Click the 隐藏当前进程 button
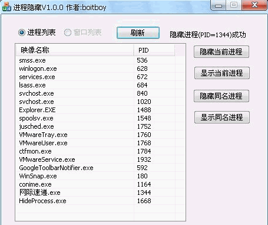This screenshot has width=268, height=225. point(221,52)
